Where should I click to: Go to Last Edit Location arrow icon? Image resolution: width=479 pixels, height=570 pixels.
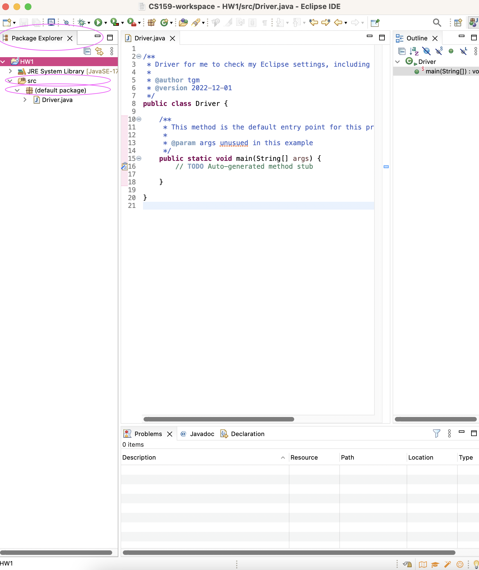[314, 22]
